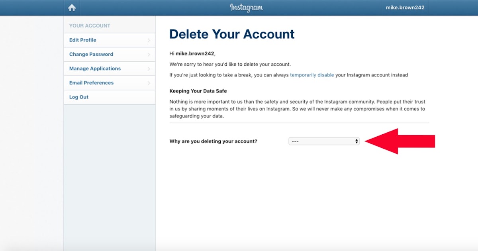Open the deletion reason dropdown
The image size is (478, 251).
click(x=324, y=141)
